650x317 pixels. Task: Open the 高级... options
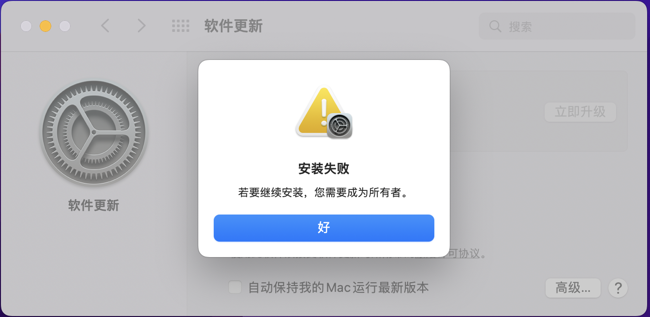573,288
